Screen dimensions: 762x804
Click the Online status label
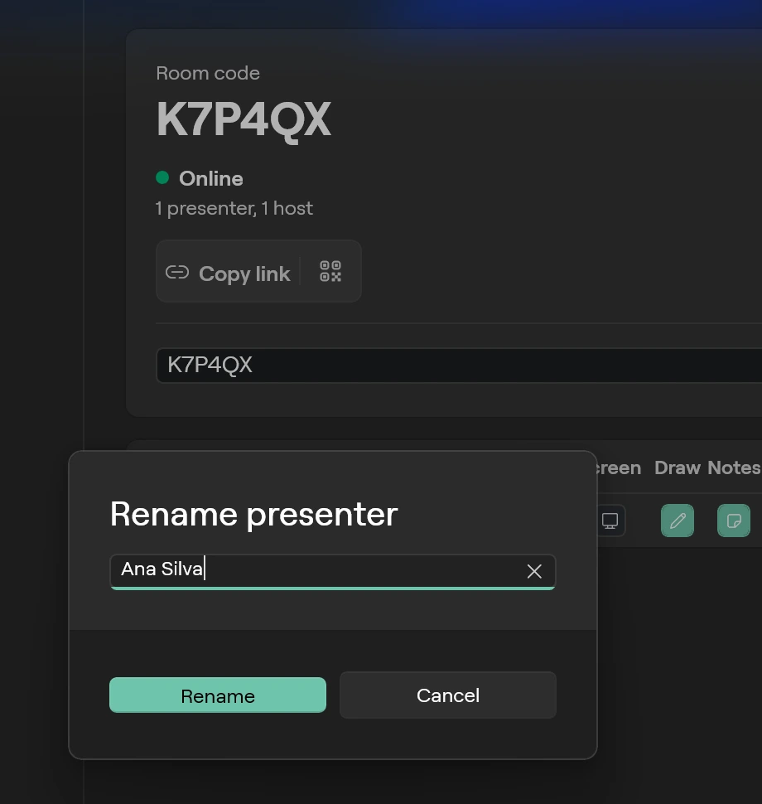click(211, 178)
